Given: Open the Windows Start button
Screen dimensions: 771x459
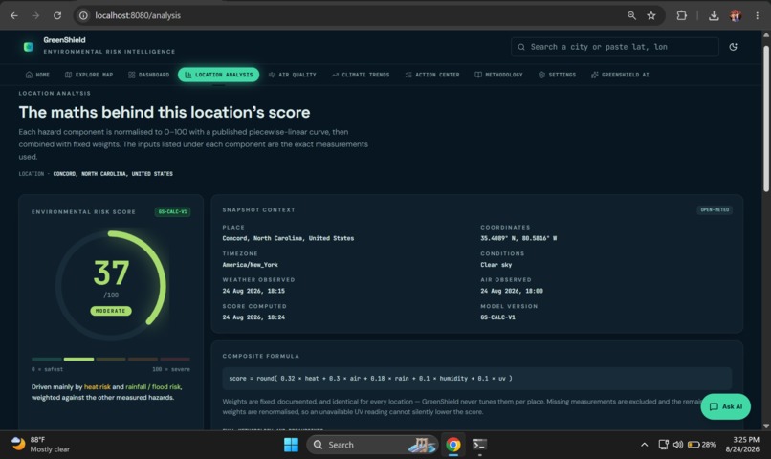Looking at the screenshot, I should click(x=291, y=445).
